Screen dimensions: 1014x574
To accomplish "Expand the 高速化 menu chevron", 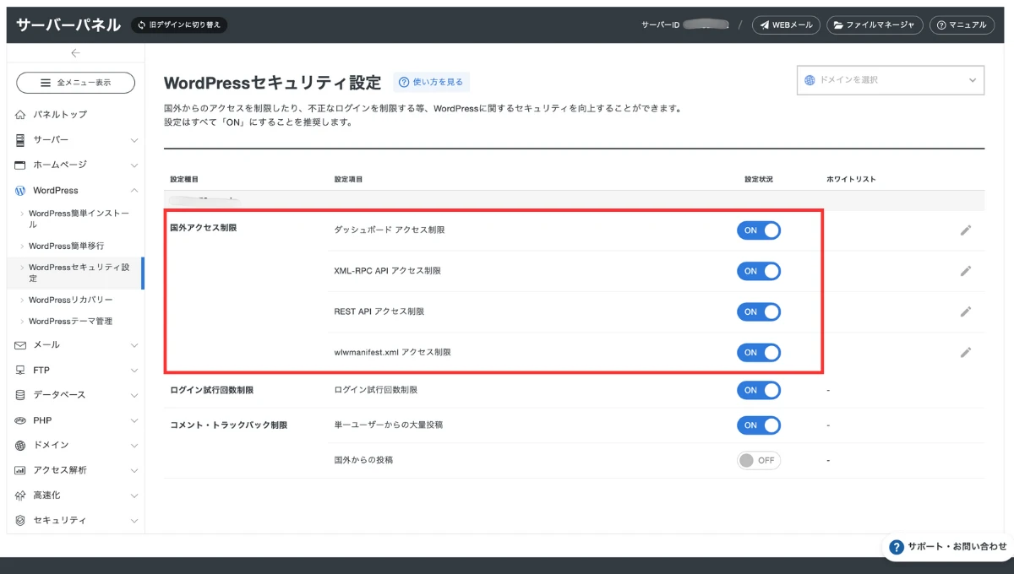I will pyautogui.click(x=134, y=495).
